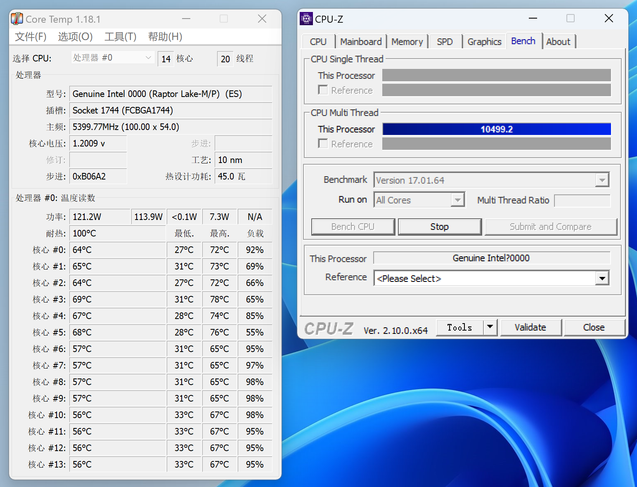Open the Reference <Please Select> dropdown
This screenshot has height=487, width=637.
tap(491, 278)
